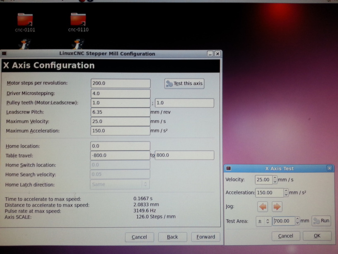Open the Test Area ± direction dropdown

(x=263, y=221)
